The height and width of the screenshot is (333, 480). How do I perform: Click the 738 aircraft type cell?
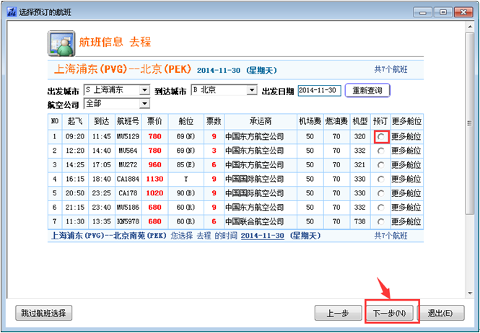point(360,222)
